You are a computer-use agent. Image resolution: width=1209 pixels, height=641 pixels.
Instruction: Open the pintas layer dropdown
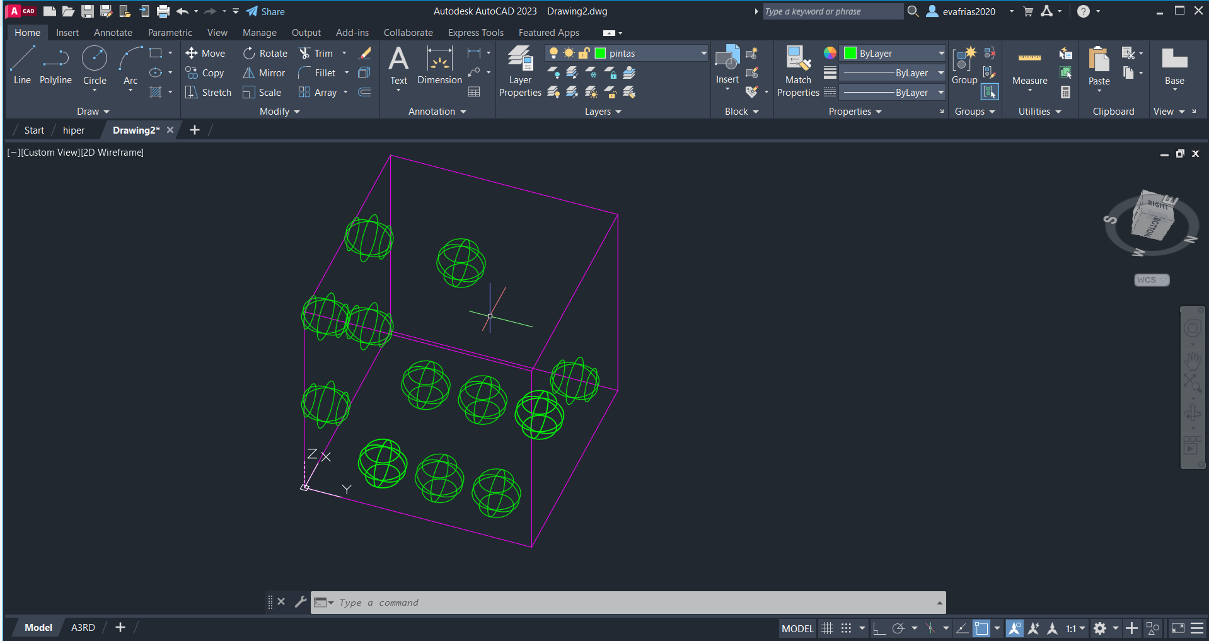(x=703, y=54)
